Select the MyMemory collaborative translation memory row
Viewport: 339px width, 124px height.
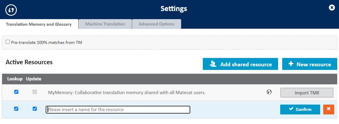pyautogui.click(x=127, y=93)
